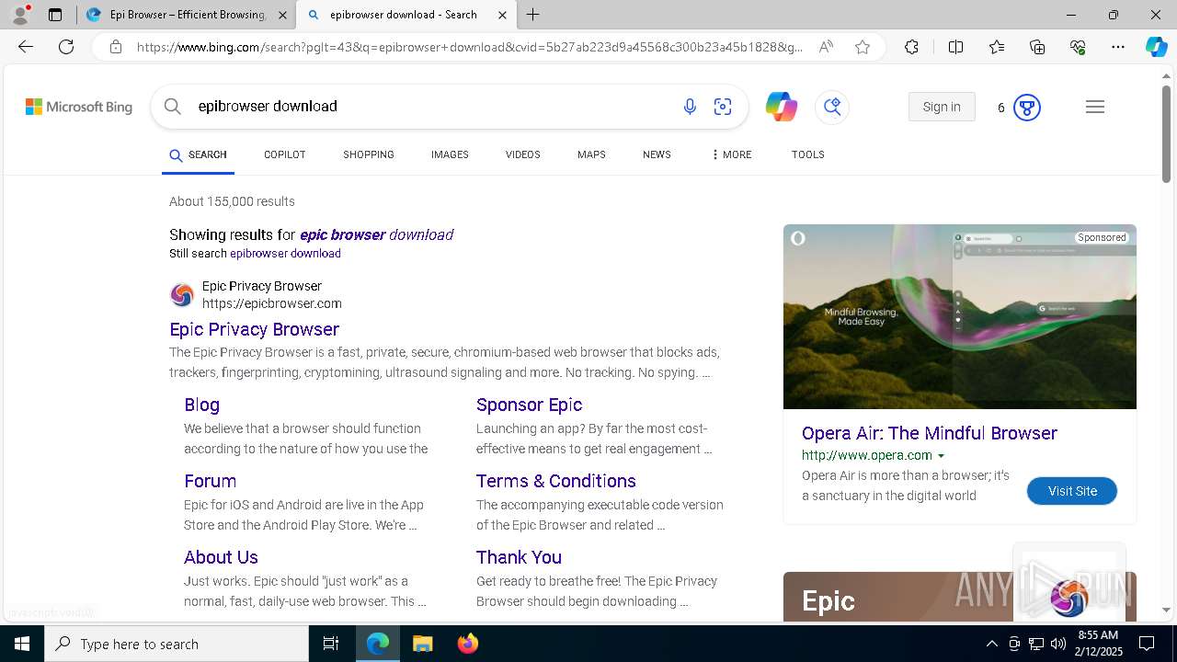Image resolution: width=1177 pixels, height=662 pixels.
Task: Click the Visit Site button
Action: coord(1072,491)
